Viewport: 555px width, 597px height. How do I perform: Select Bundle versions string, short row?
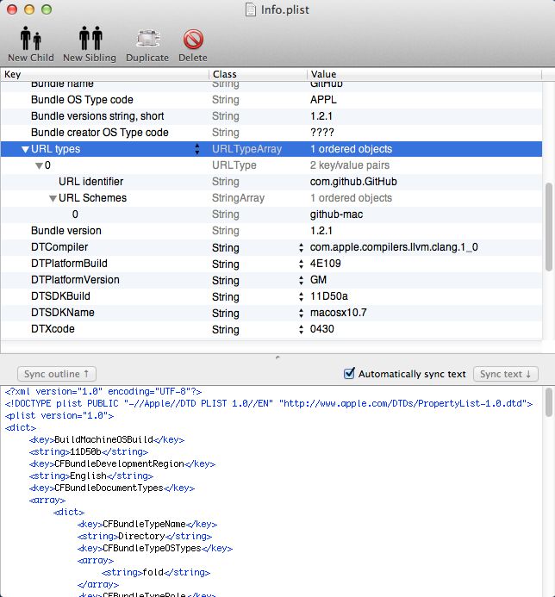click(x=271, y=116)
